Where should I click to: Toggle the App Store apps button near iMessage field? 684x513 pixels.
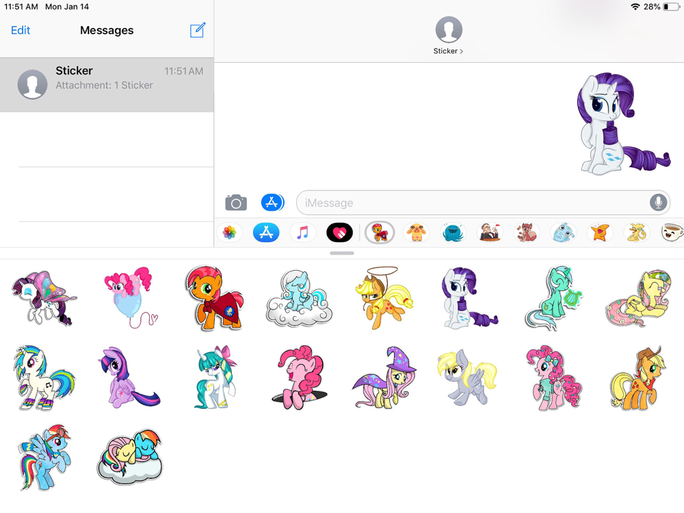[x=272, y=202]
